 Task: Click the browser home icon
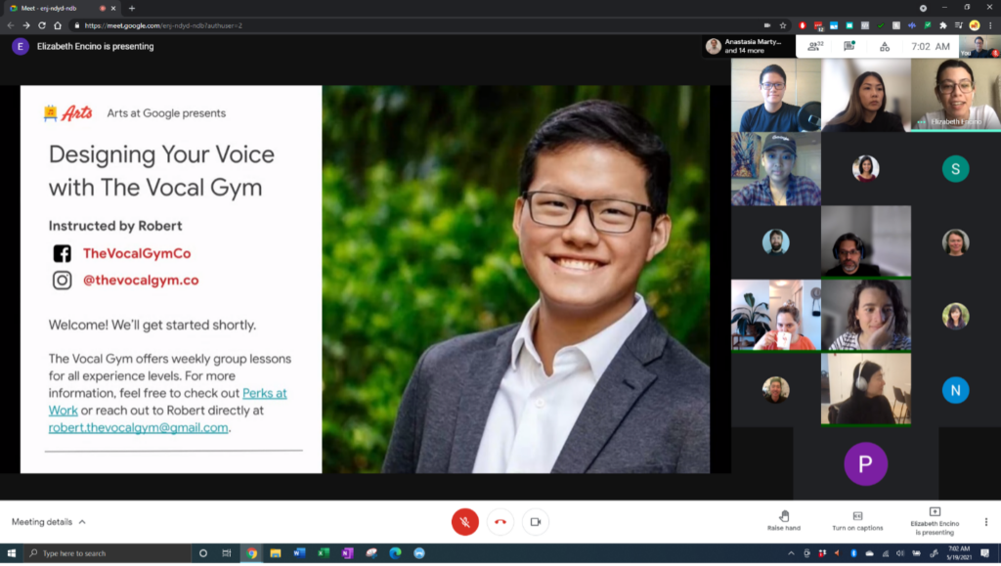(58, 25)
